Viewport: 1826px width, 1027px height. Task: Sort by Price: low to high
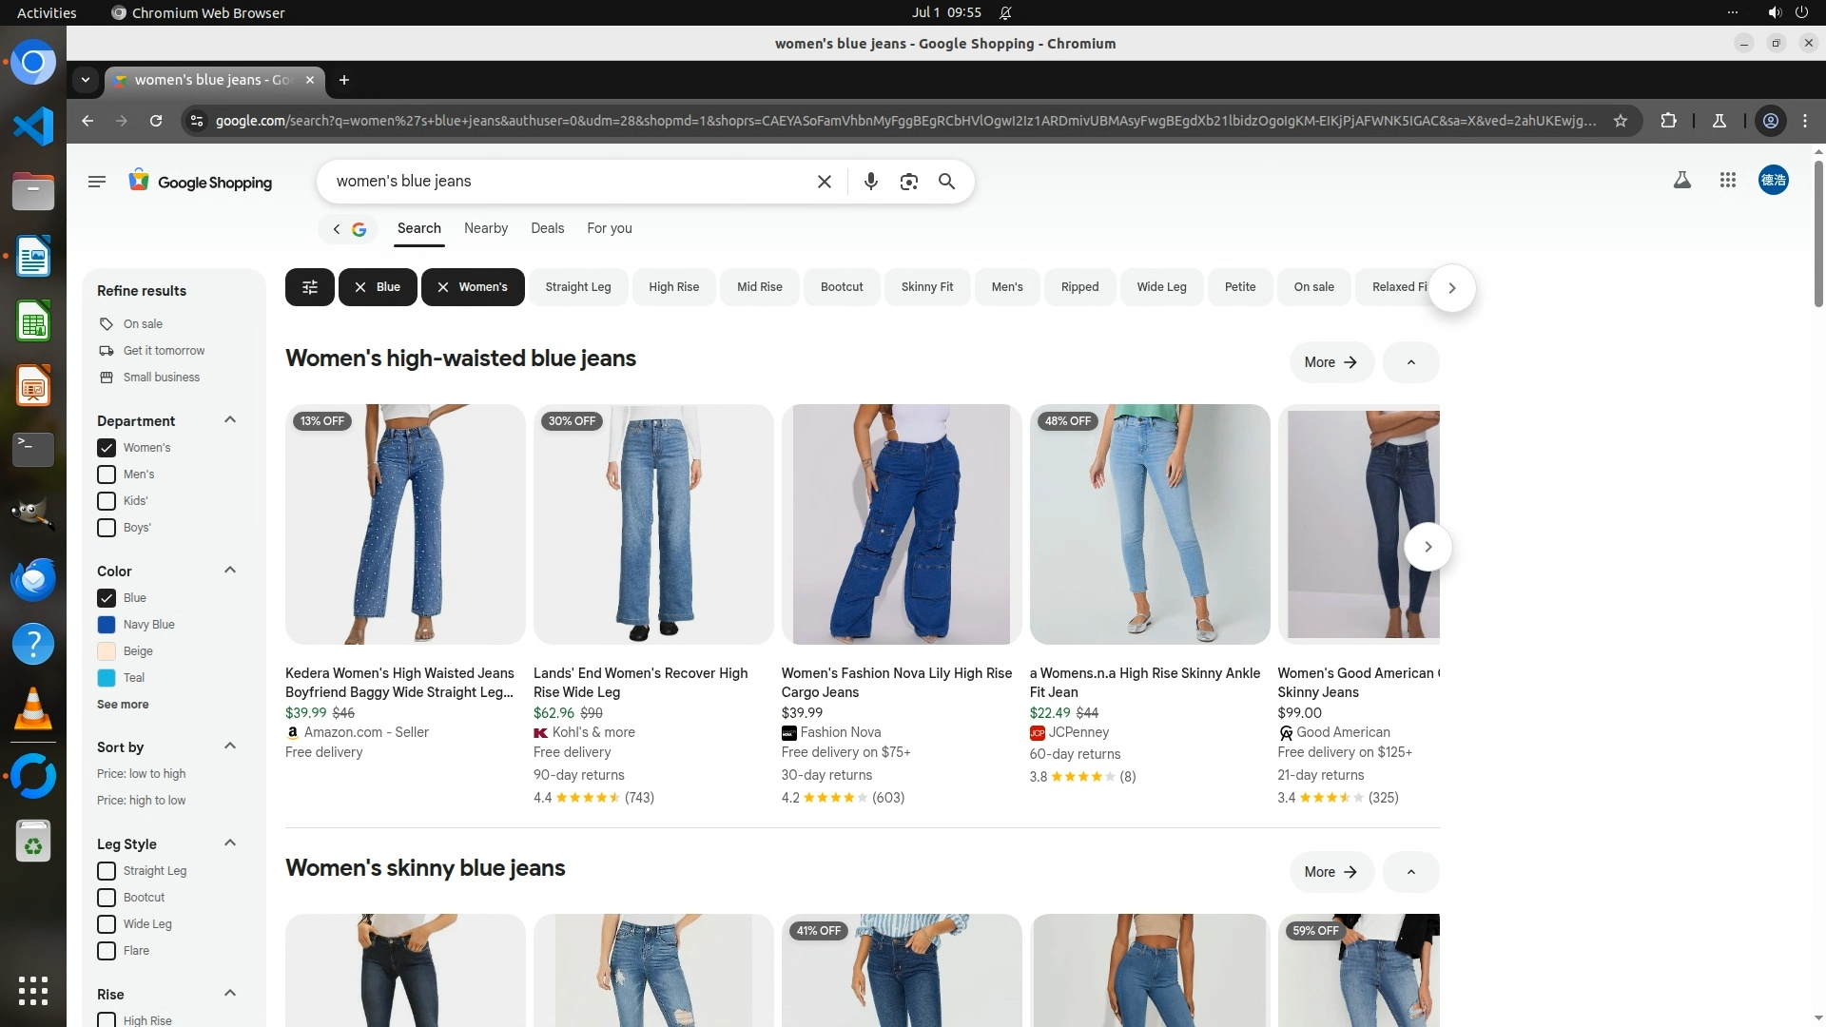coord(141,774)
